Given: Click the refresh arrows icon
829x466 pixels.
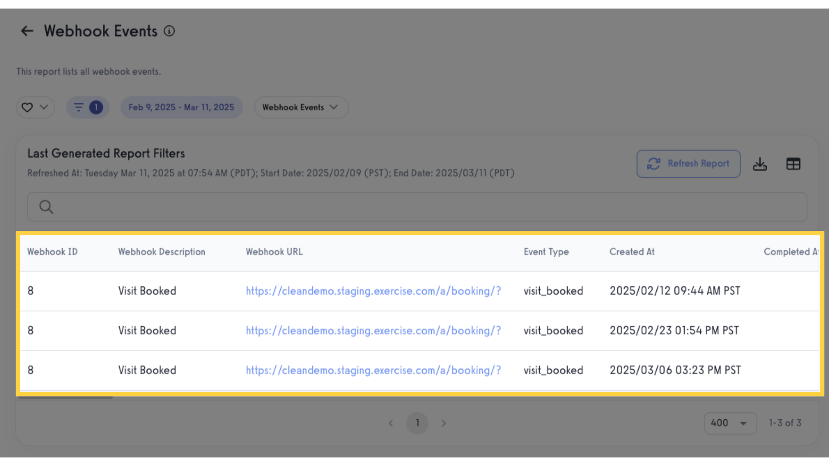Looking at the screenshot, I should [x=653, y=164].
